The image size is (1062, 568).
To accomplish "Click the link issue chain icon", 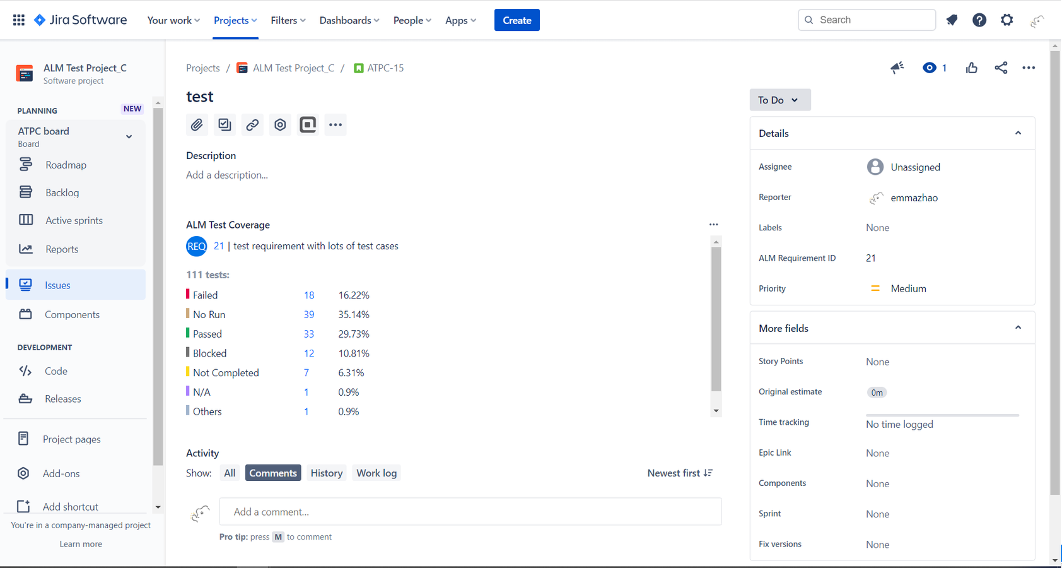I will tap(252, 125).
